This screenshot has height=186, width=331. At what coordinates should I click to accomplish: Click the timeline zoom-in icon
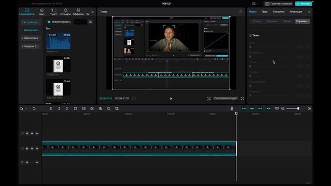pos(309,109)
